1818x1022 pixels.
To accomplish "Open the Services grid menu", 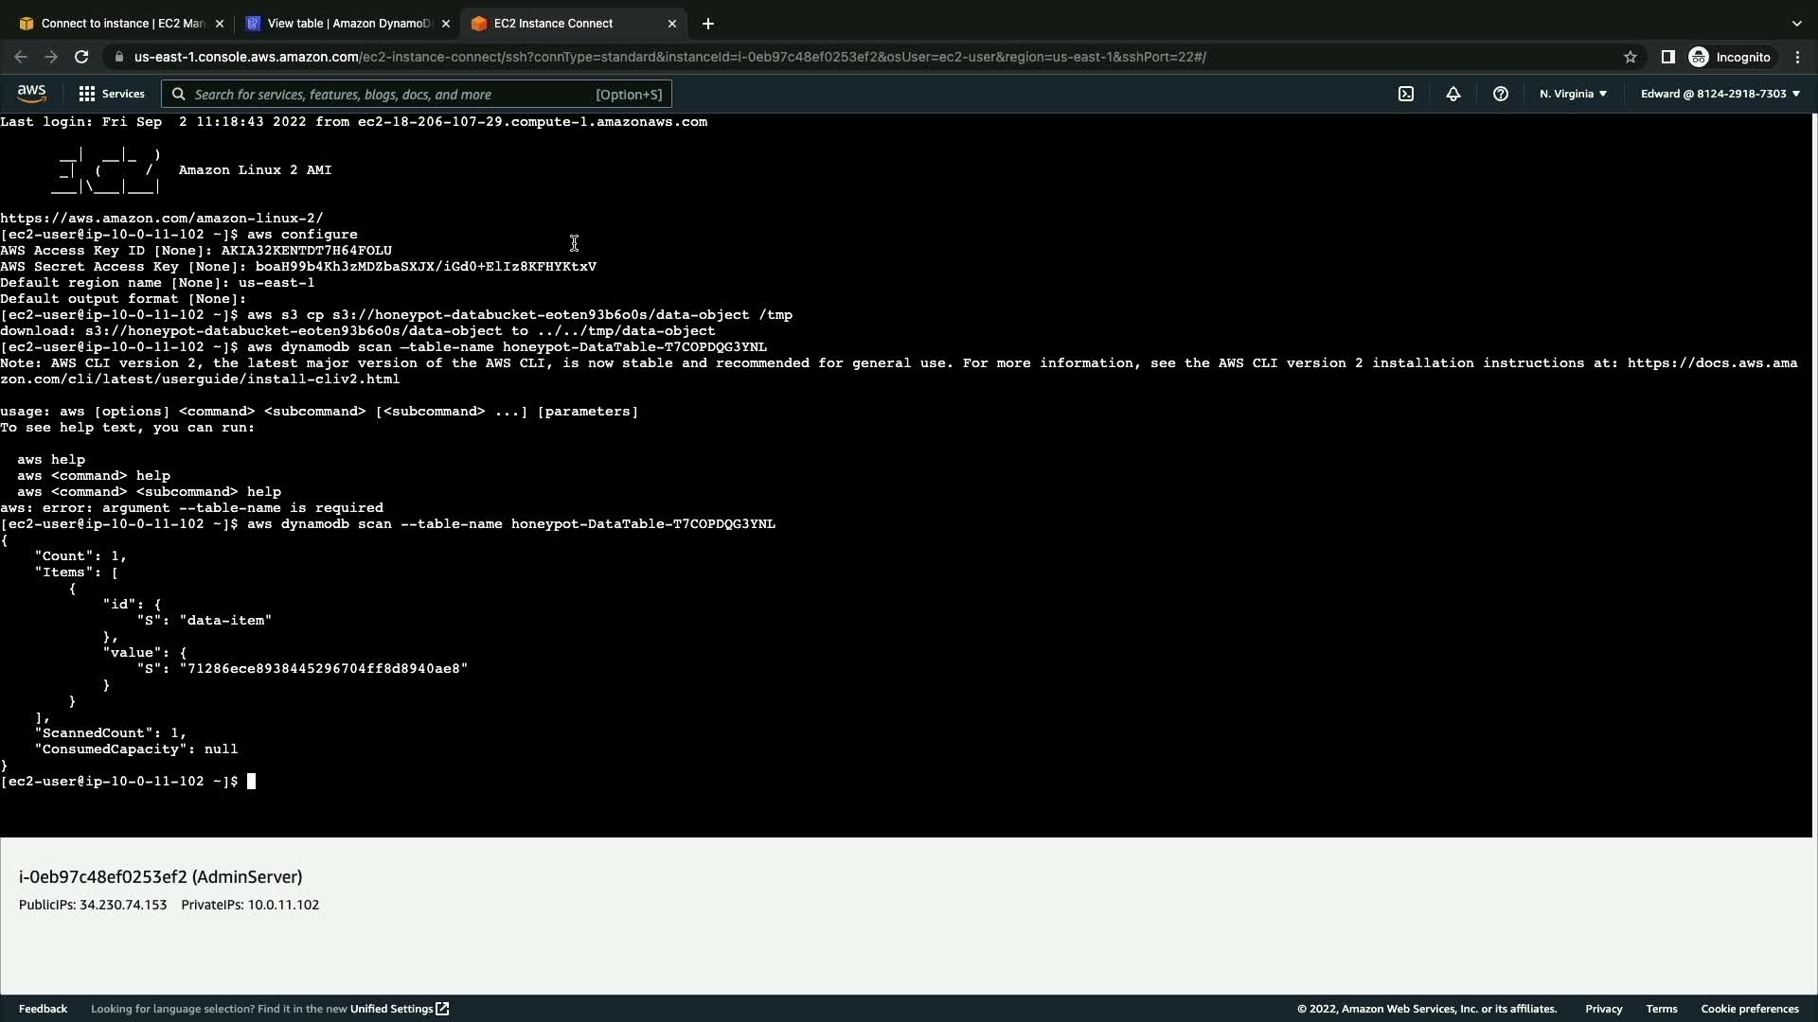I will [112, 94].
